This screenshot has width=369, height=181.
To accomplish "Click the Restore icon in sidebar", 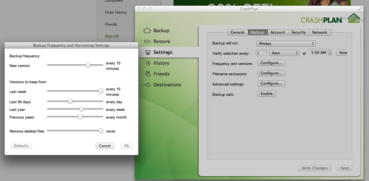I will [x=147, y=41].
